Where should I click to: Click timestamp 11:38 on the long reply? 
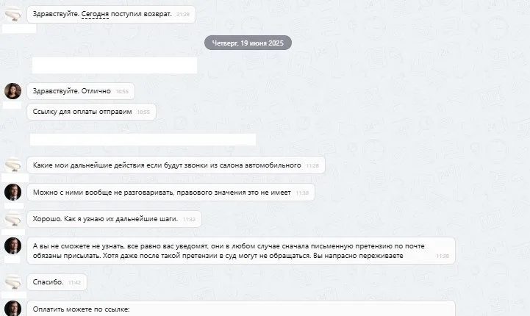[443, 256]
